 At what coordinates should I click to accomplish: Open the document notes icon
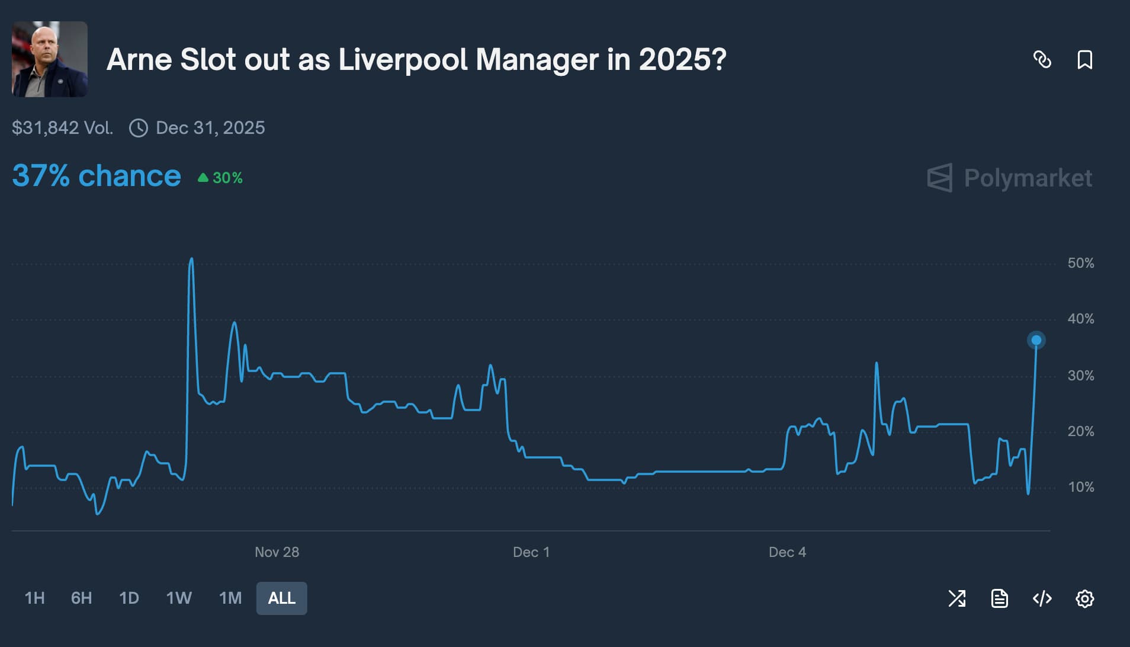coord(999,598)
